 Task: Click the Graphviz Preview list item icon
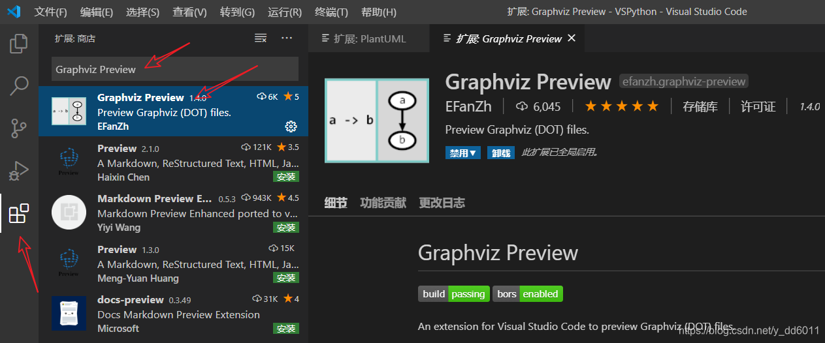point(69,111)
